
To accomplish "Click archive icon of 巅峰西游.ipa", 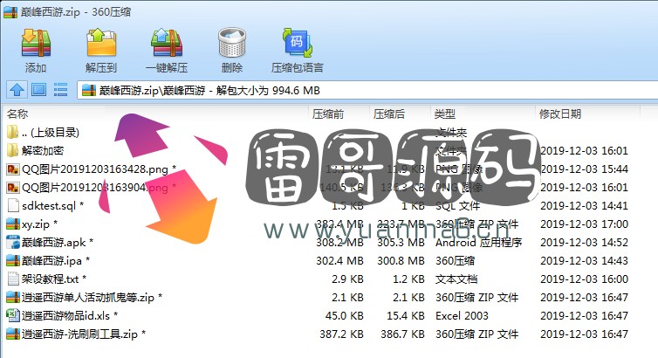I will pyautogui.click(x=13, y=260).
